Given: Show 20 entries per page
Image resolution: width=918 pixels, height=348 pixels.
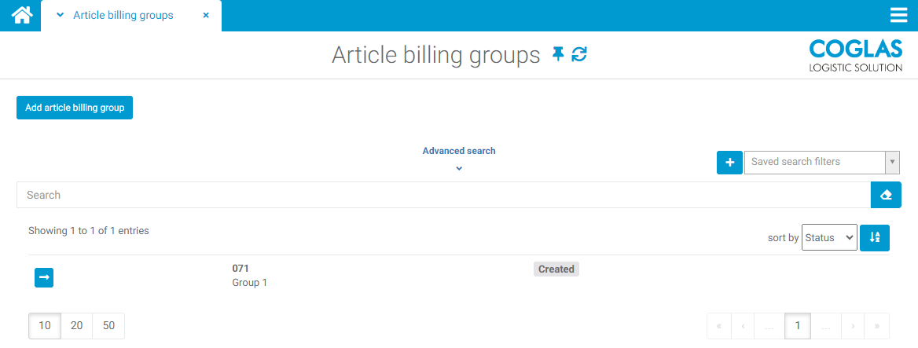Looking at the screenshot, I should tap(76, 325).
